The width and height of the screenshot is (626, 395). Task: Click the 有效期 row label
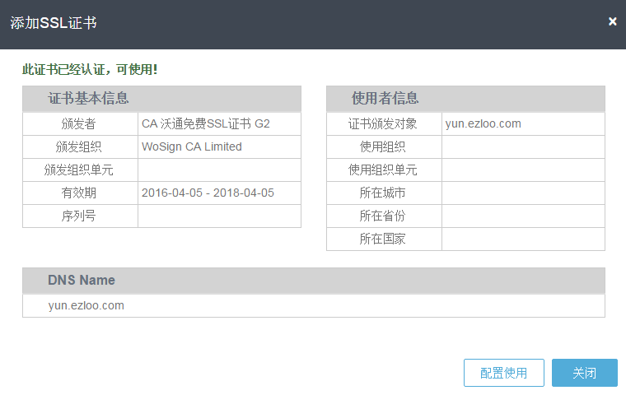[78, 193]
